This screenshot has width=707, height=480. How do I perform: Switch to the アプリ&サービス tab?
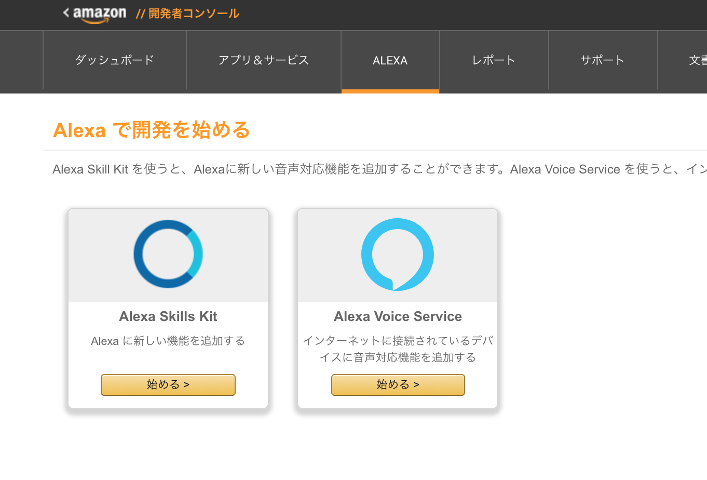264,60
